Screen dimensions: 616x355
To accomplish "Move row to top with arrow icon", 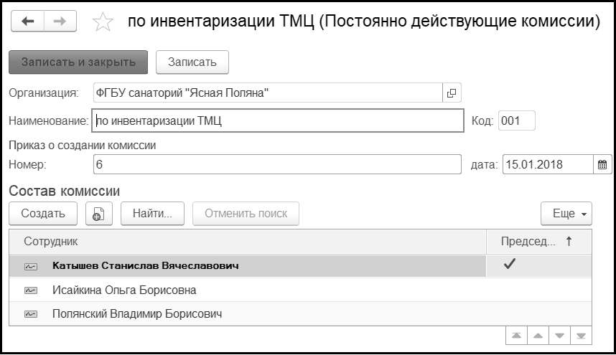I will click(x=516, y=336).
